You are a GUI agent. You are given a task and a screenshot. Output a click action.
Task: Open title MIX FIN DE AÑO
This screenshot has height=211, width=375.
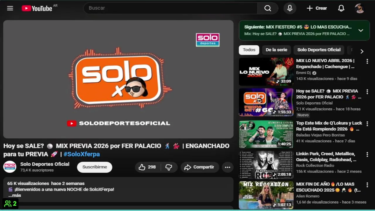[x=328, y=187]
